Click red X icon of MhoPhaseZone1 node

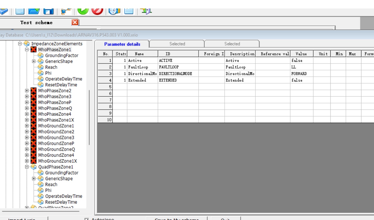(x=34, y=50)
